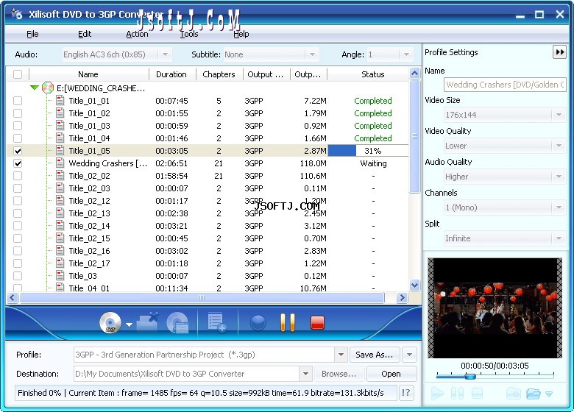Click file icon of Title_03
574x412 pixels.
tap(60, 275)
